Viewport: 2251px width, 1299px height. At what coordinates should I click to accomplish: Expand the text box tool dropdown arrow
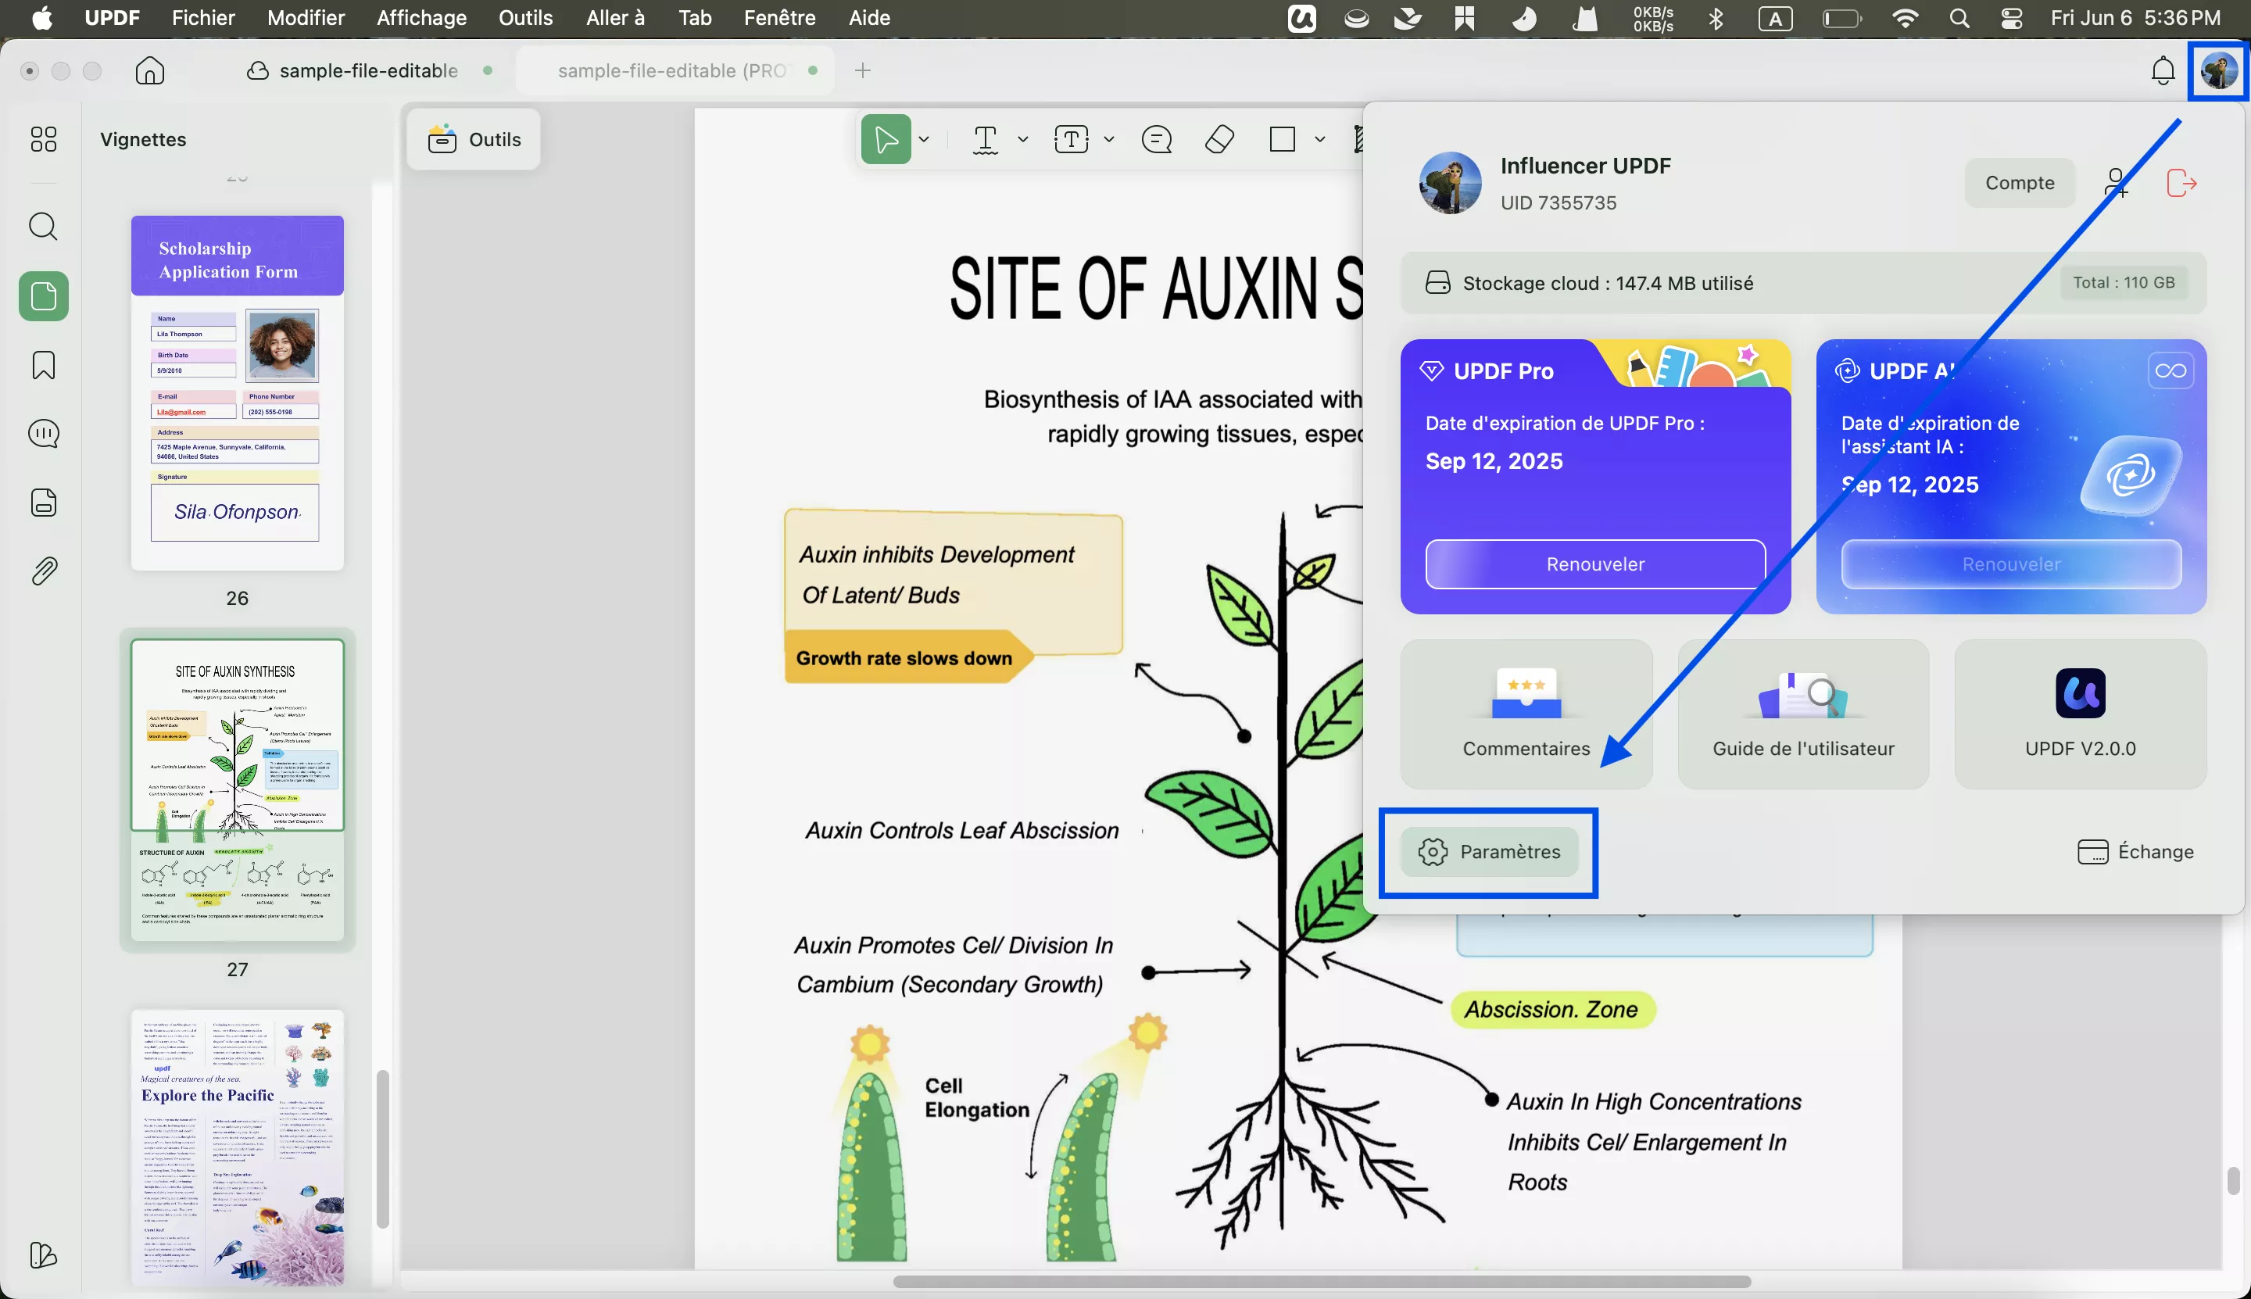1109,139
